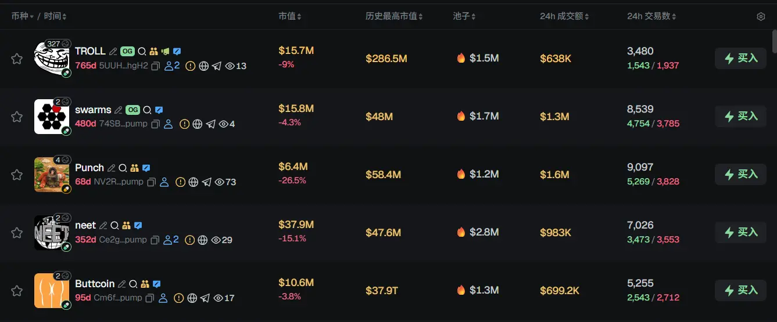
Task: Sort by 历史最高市值 header
Action: click(393, 16)
